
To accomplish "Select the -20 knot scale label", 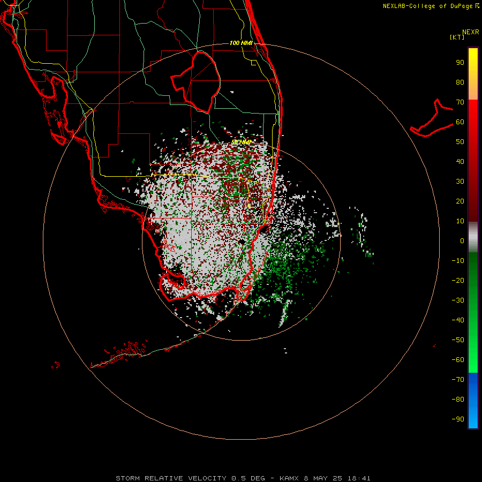I will [458, 280].
